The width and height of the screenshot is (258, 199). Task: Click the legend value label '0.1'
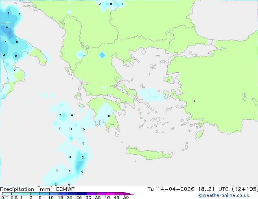(x=4, y=197)
